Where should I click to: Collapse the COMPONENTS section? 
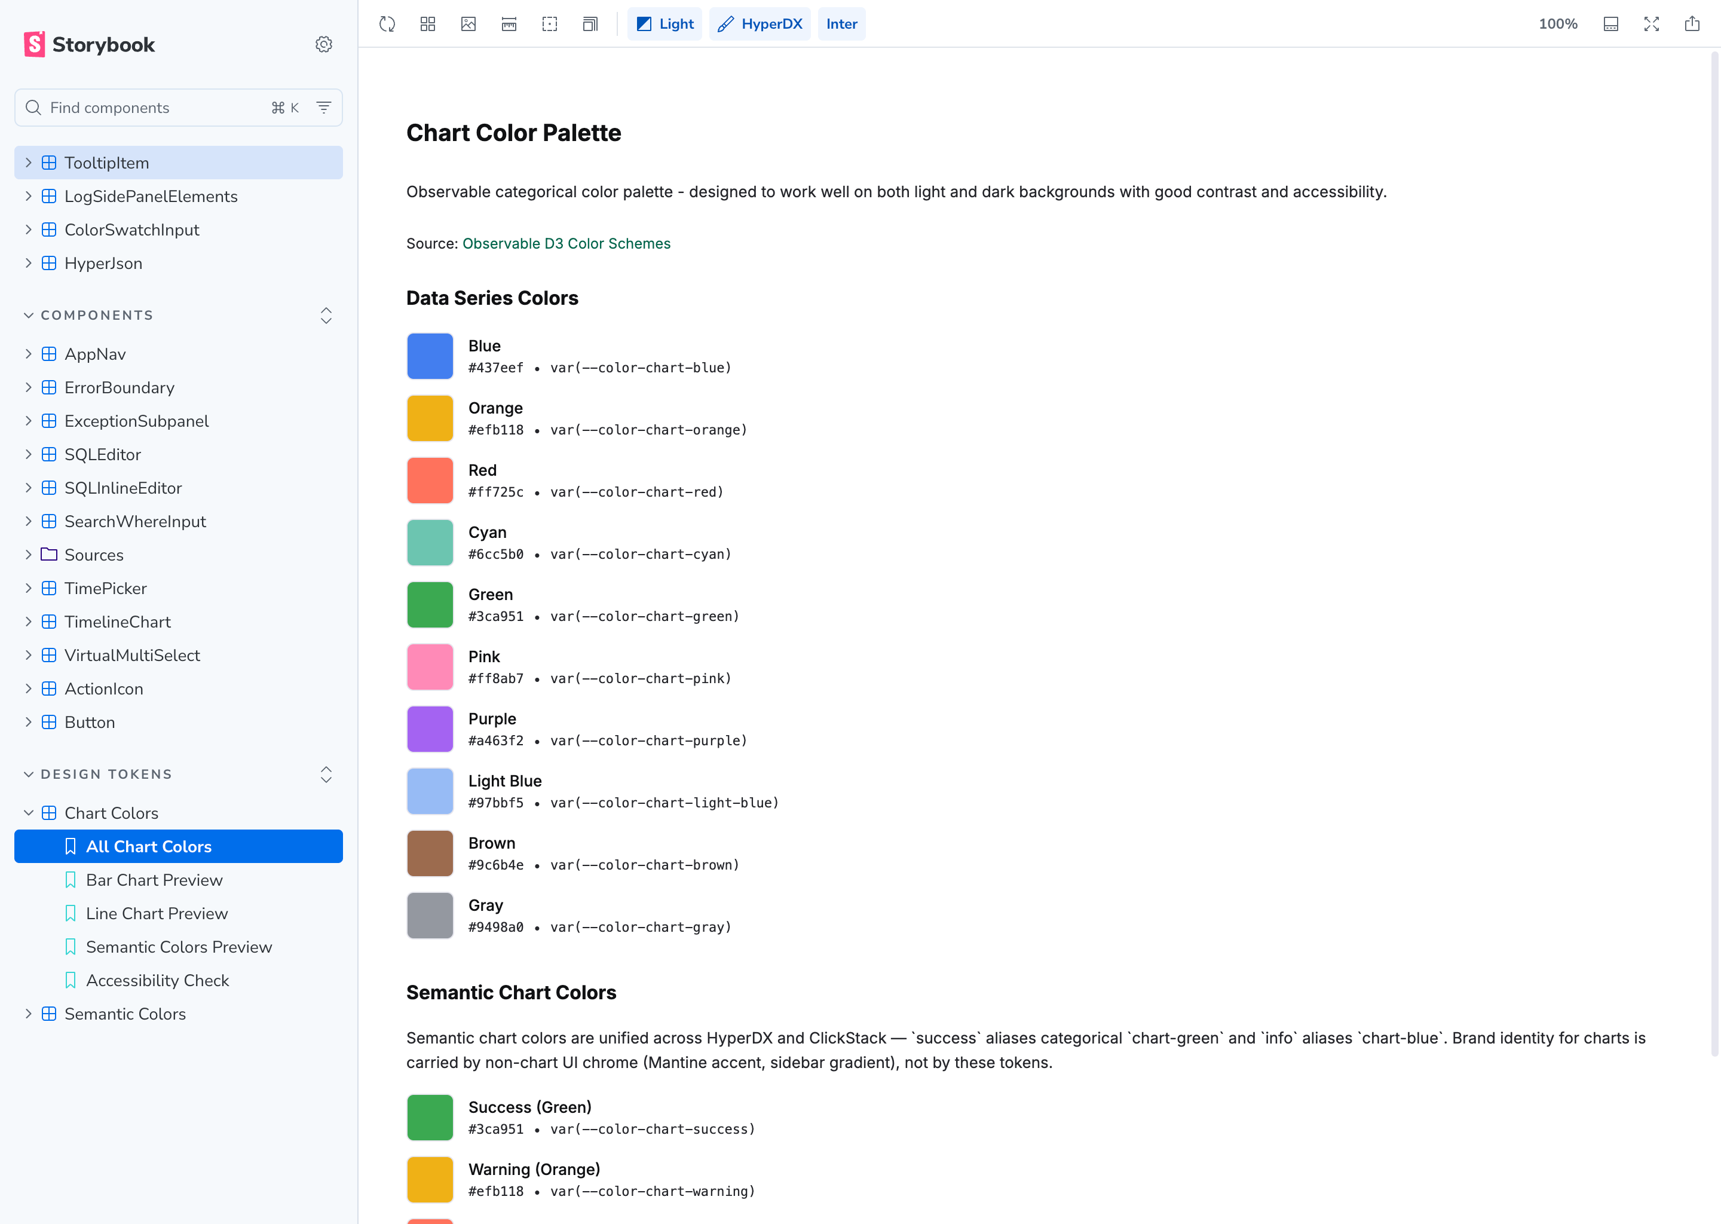[x=89, y=315]
